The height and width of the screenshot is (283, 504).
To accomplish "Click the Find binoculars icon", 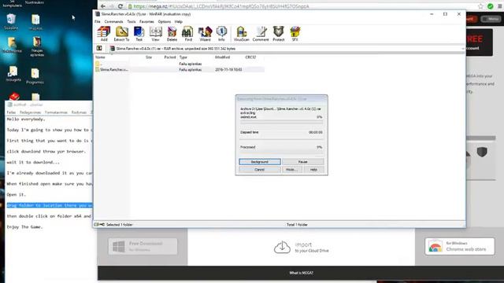I will coord(188,34).
